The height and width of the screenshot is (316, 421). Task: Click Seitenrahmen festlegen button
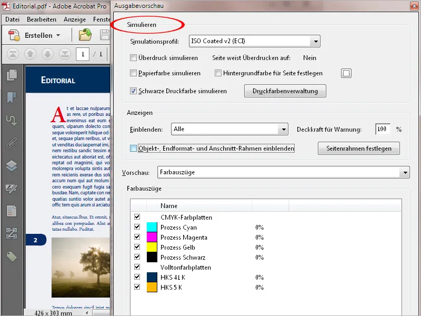tap(359, 149)
